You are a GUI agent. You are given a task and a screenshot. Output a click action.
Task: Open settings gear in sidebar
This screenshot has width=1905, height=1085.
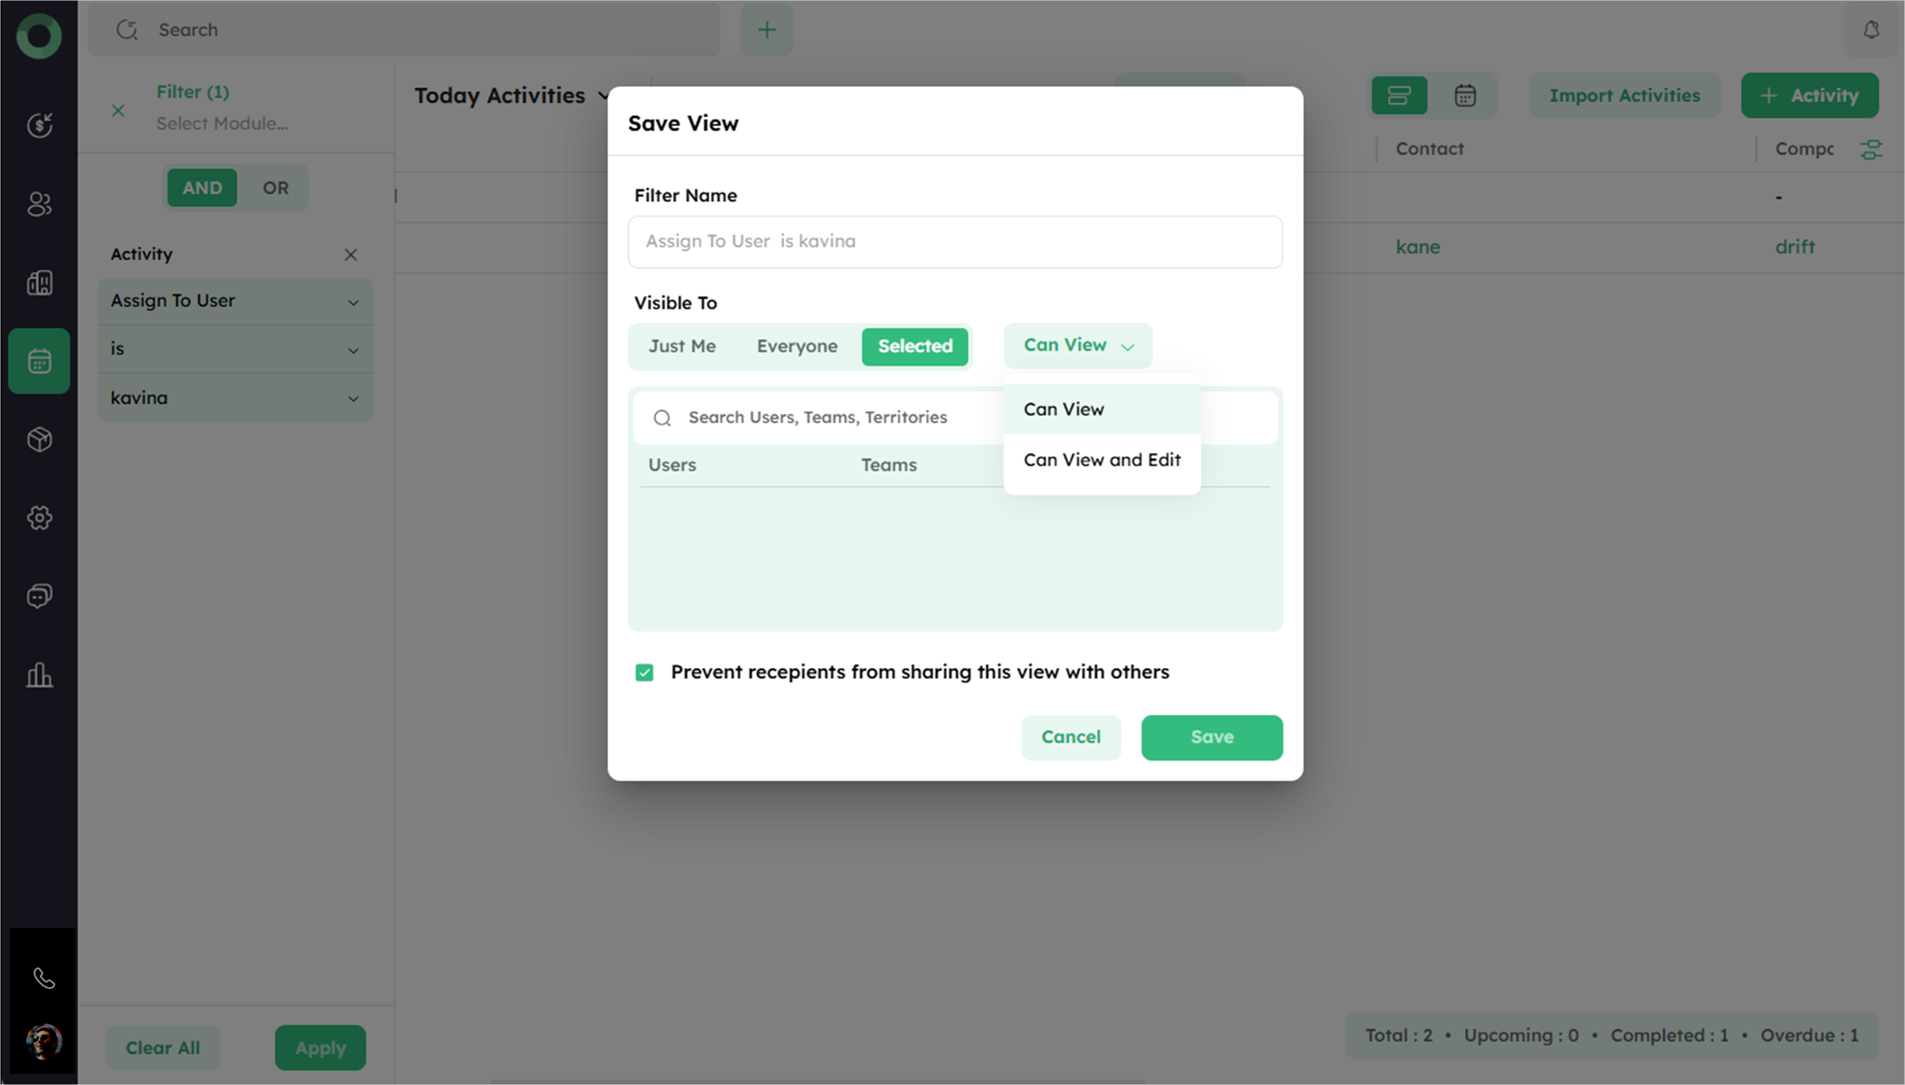point(39,518)
